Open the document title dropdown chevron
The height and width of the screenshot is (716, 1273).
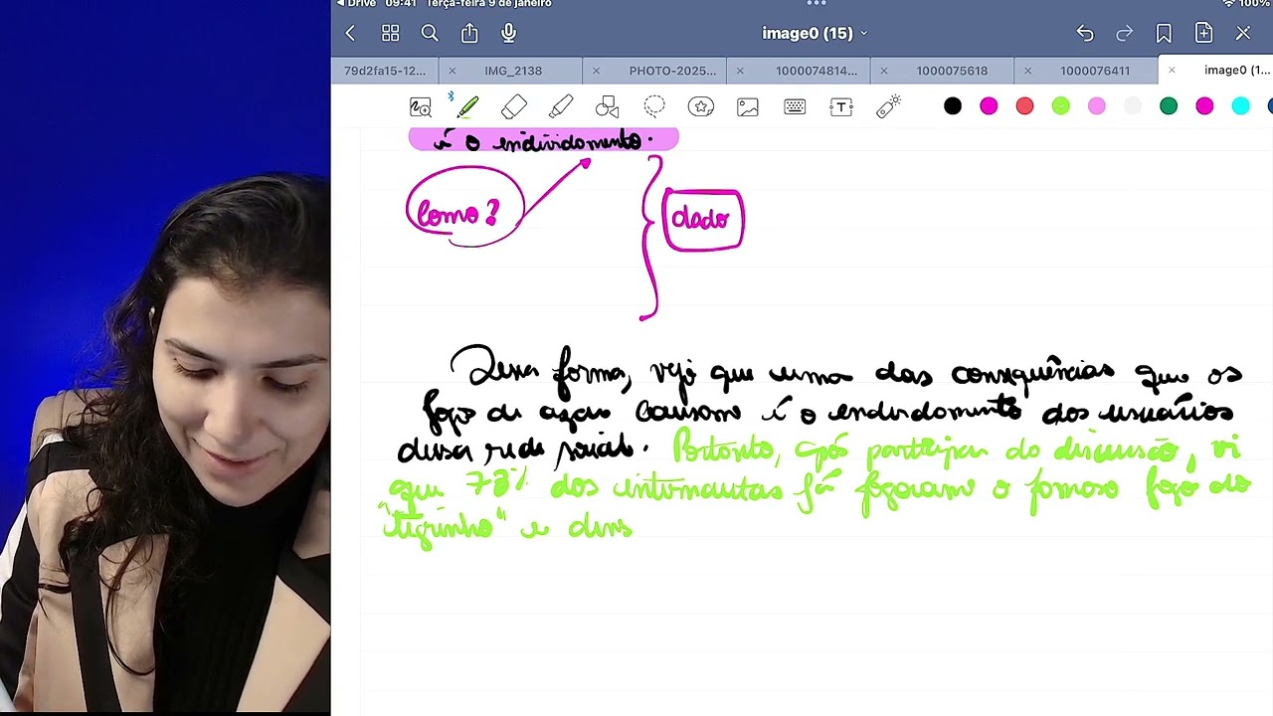click(863, 34)
